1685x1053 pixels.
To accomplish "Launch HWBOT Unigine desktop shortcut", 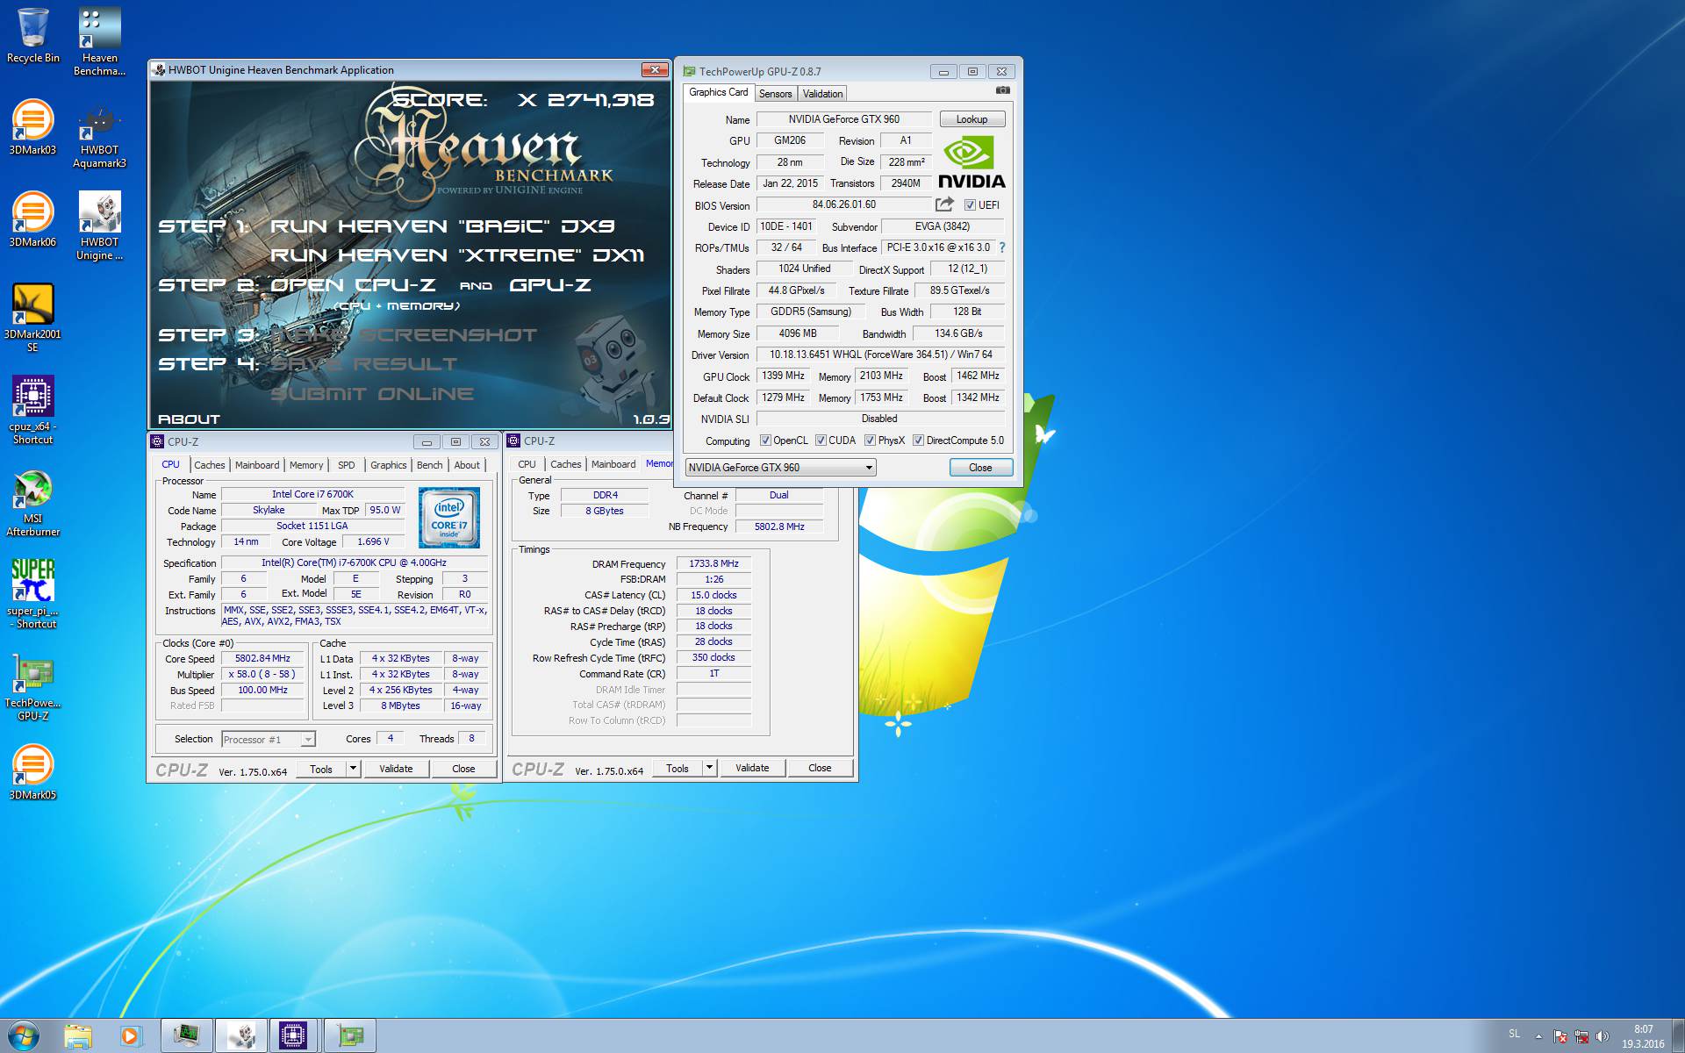I will pyautogui.click(x=99, y=226).
